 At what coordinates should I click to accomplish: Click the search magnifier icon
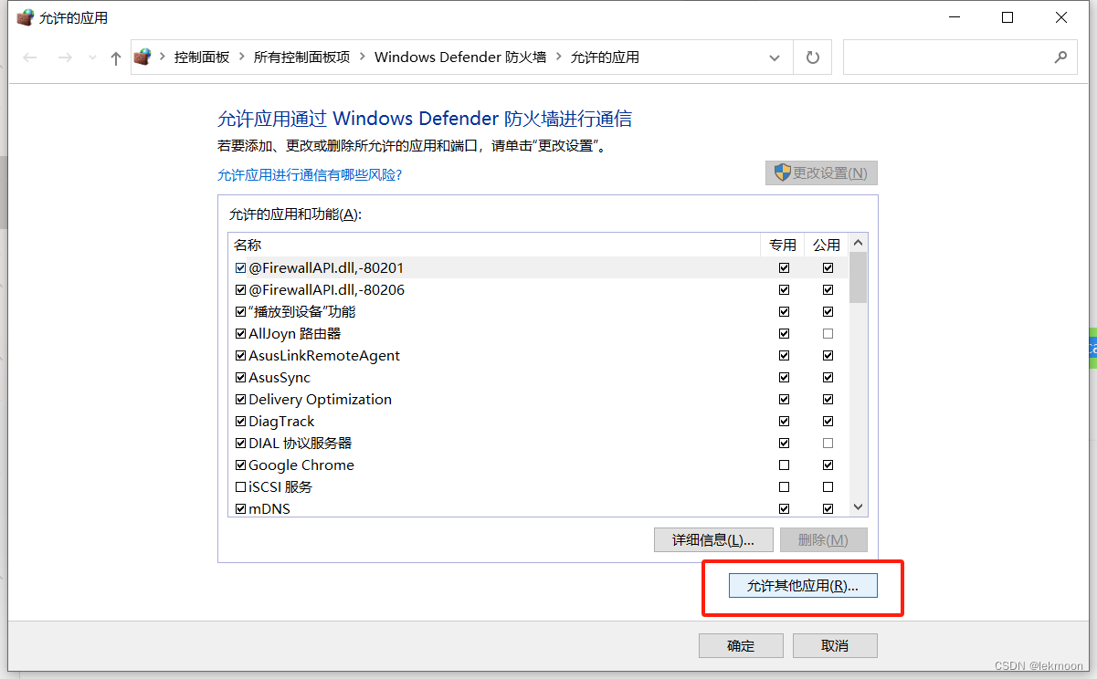[1060, 57]
